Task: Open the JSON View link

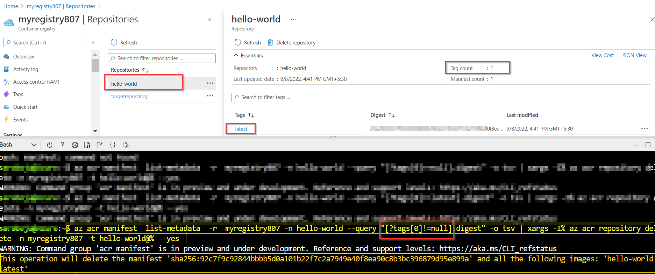Action: pyautogui.click(x=634, y=55)
